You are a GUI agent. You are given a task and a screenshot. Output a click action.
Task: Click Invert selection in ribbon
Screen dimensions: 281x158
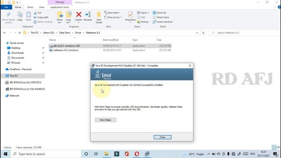tap(163, 22)
